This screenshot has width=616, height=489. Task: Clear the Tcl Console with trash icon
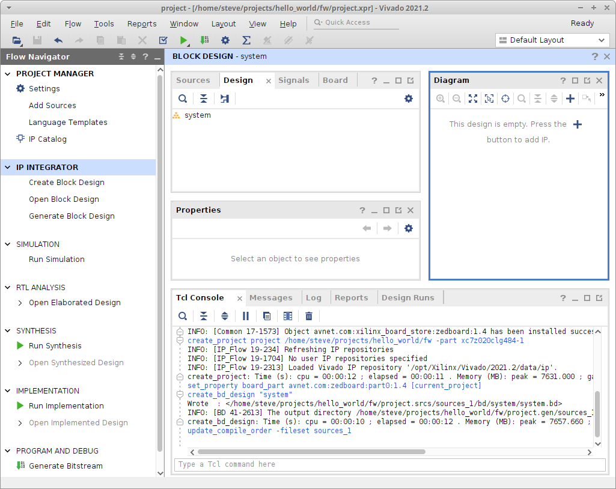(309, 316)
